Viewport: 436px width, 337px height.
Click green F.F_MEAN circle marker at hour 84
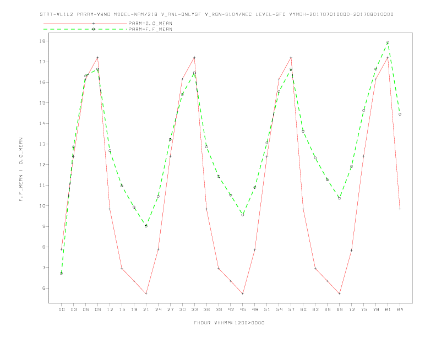click(400, 114)
